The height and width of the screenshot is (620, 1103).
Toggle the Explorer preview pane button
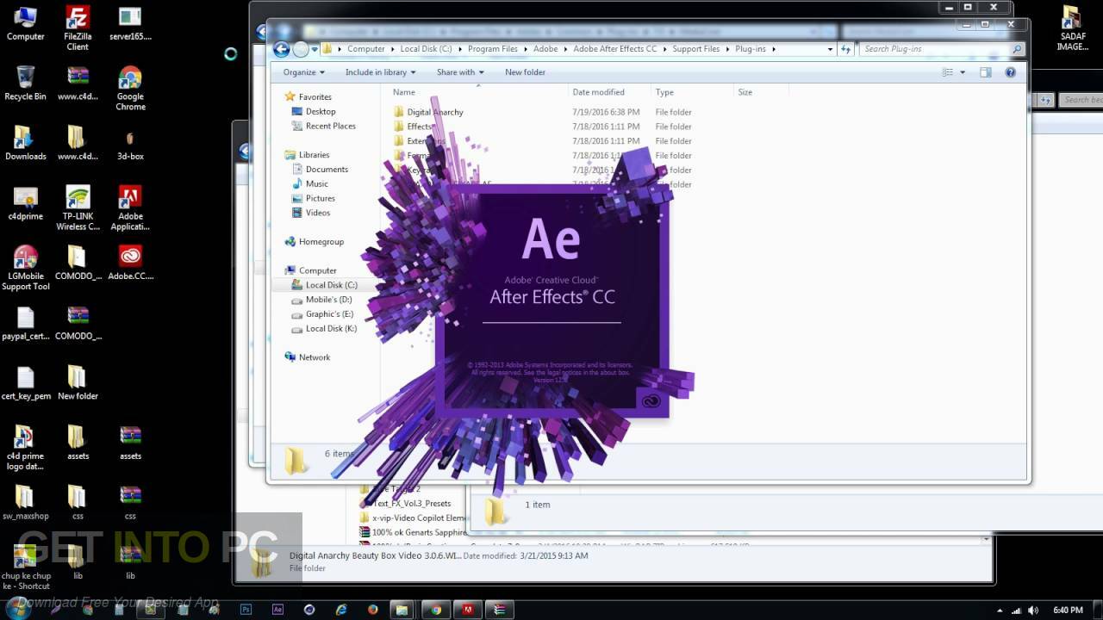point(986,72)
